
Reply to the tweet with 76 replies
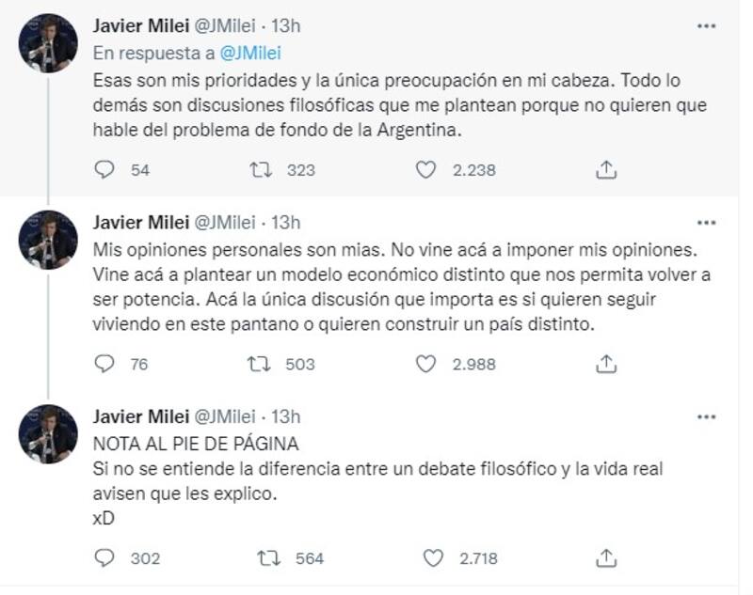(105, 364)
